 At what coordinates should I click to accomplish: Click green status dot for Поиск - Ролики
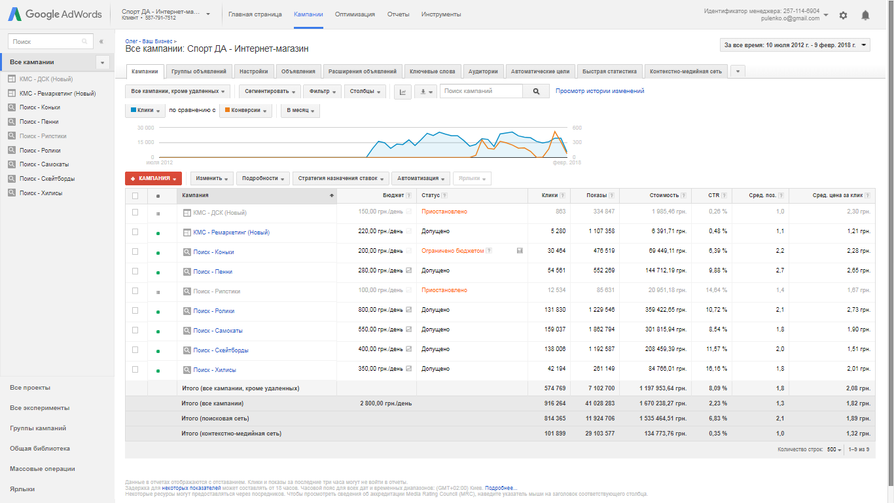158,311
